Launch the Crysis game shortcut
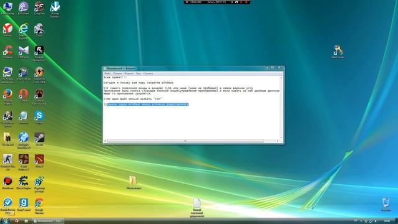398x224 pixels. (39, 30)
